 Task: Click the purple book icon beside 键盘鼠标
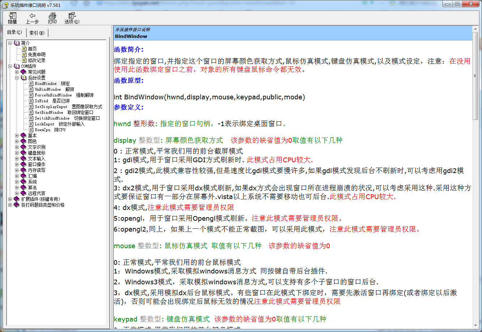(x=24, y=153)
